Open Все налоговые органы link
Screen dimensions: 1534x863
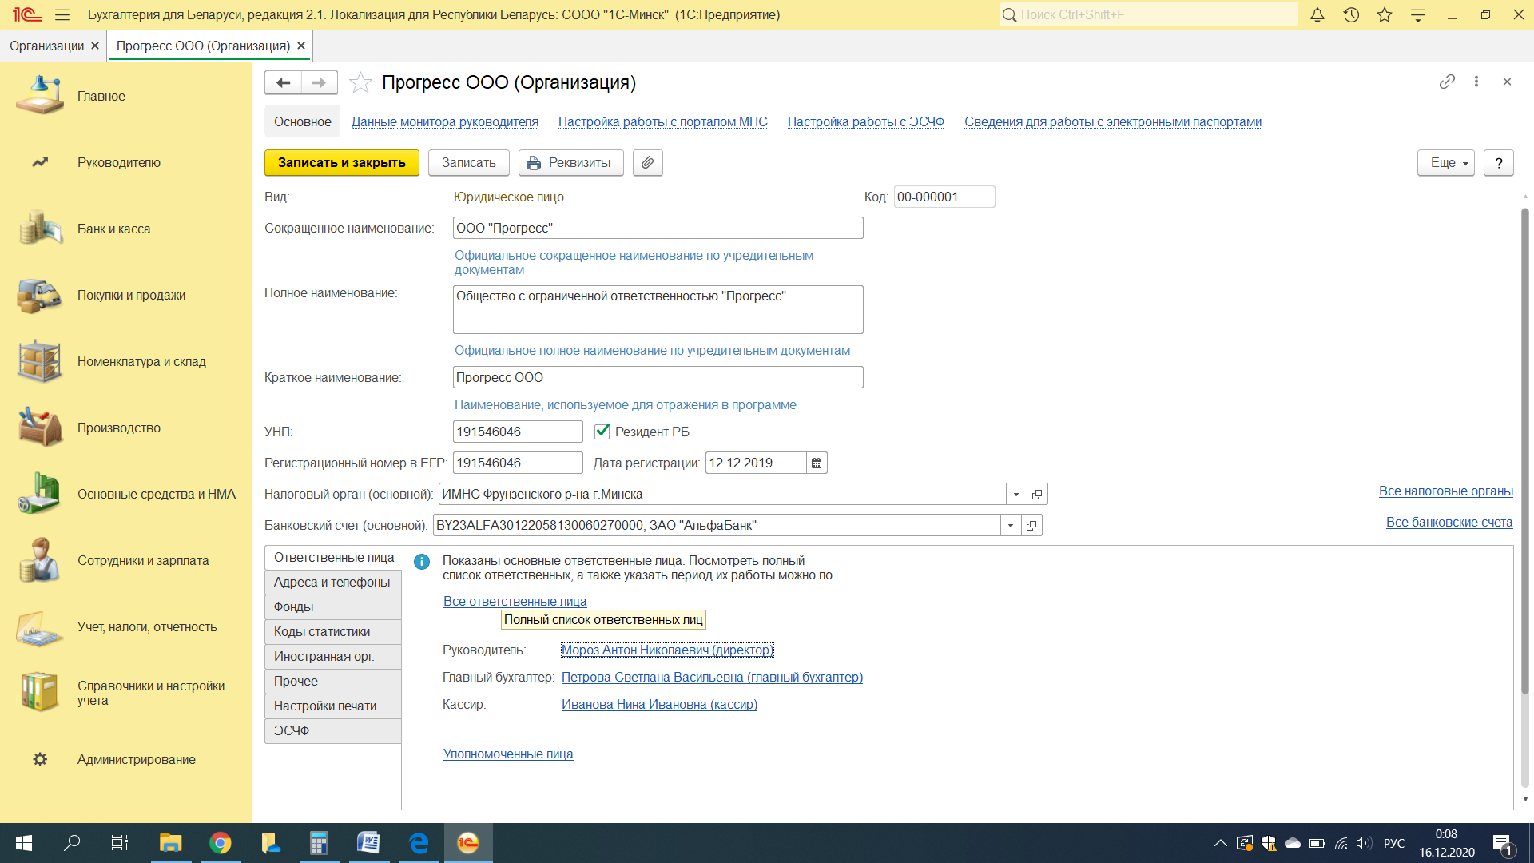click(1446, 491)
